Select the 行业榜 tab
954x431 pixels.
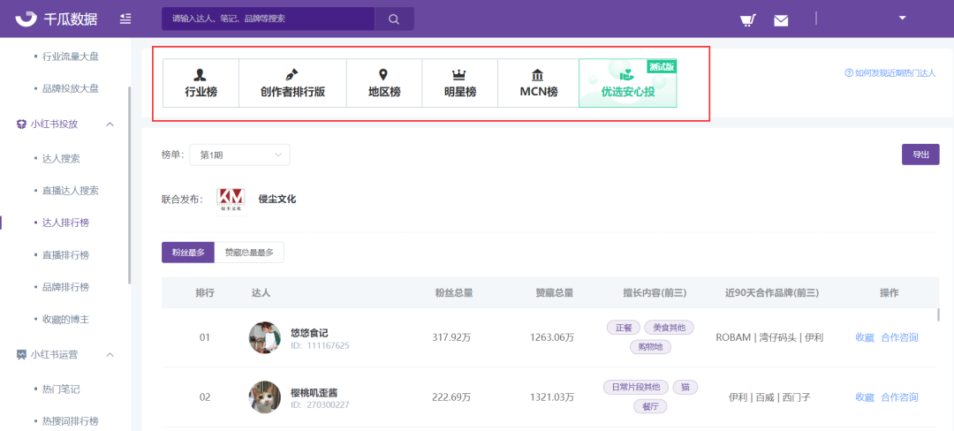pos(201,83)
